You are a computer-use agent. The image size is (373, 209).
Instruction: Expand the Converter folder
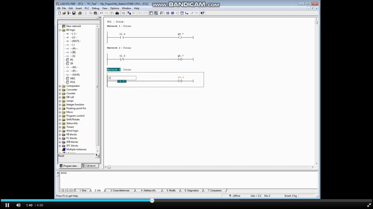point(60,90)
